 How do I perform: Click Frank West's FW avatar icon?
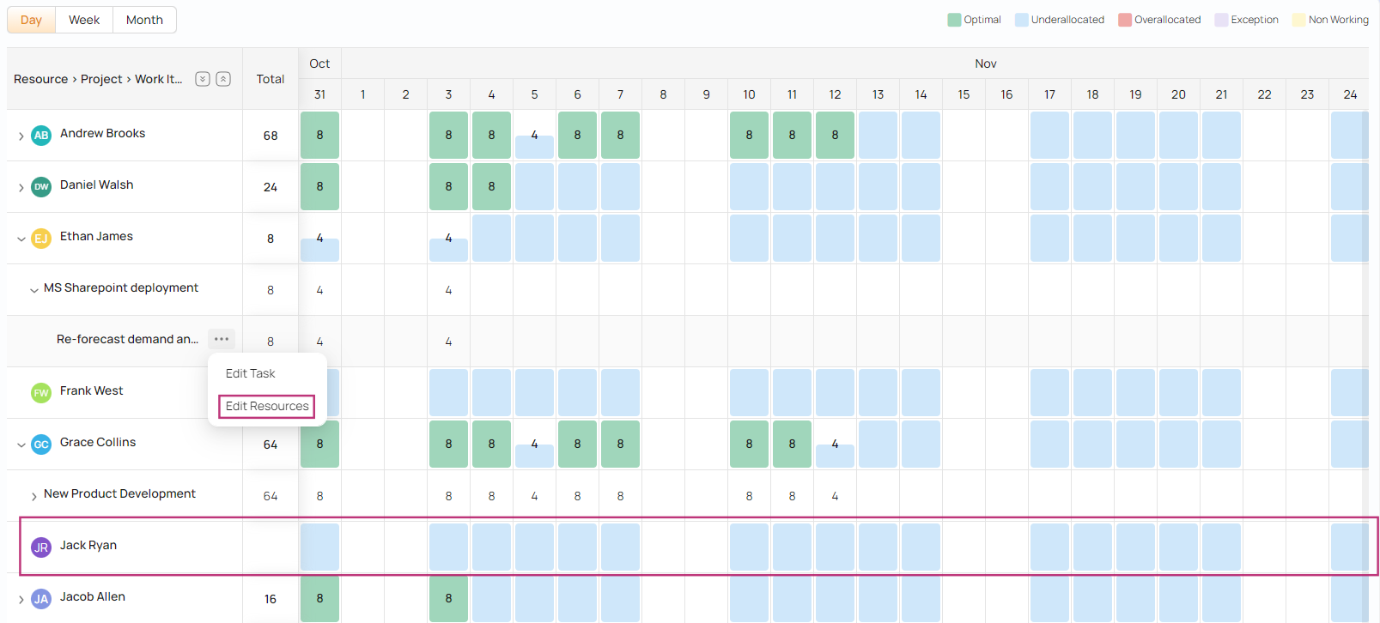point(41,393)
